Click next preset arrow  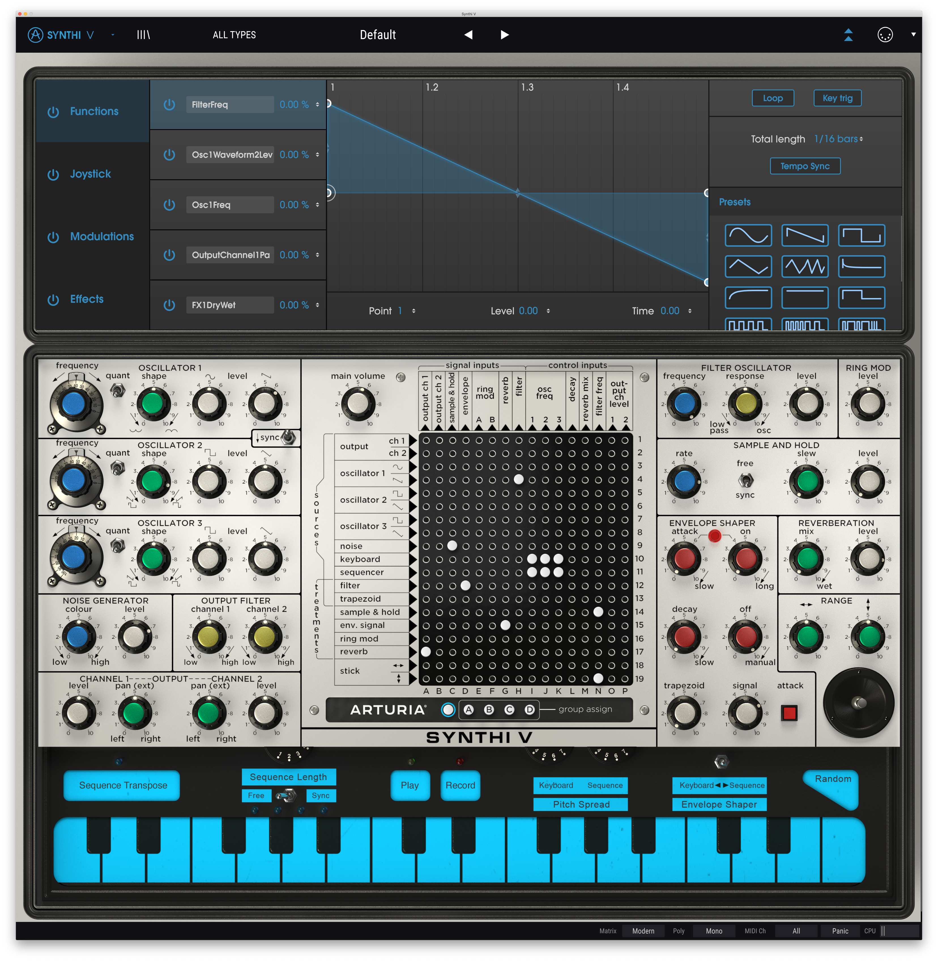pos(504,35)
